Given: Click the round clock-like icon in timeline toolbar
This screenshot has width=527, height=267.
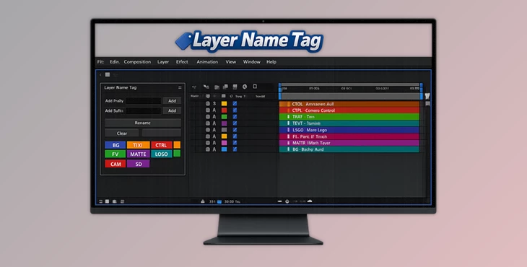Looking at the screenshot, I should coord(245,87).
